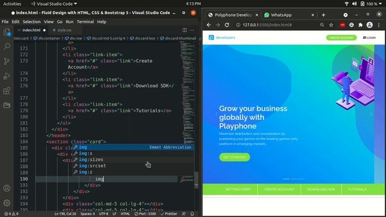Viewport: 386px width, 217px height.
Task: Bookmark this page with the star icon
Action: [331, 25]
